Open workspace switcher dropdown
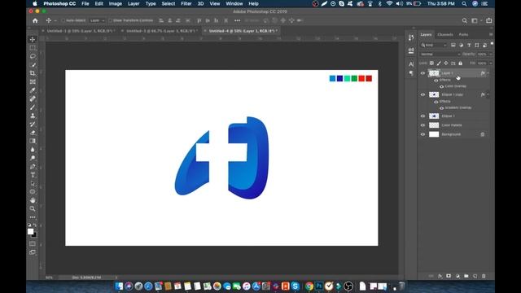Viewport: 521px width, 293px height. pos(475,20)
